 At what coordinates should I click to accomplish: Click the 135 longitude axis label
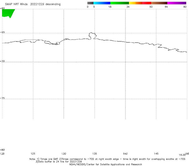[x=94, y=154]
